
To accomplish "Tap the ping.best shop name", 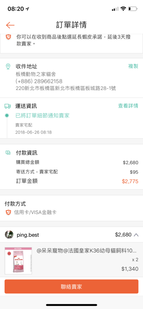I will point(28,235).
